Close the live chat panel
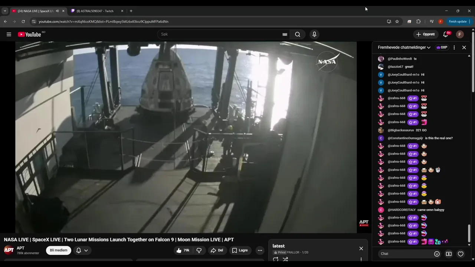This screenshot has height=267, width=475. (x=464, y=47)
